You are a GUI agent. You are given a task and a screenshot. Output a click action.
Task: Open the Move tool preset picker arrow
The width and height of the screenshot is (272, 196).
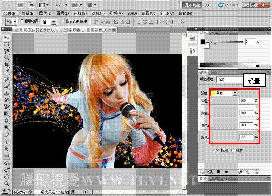(x=15, y=22)
